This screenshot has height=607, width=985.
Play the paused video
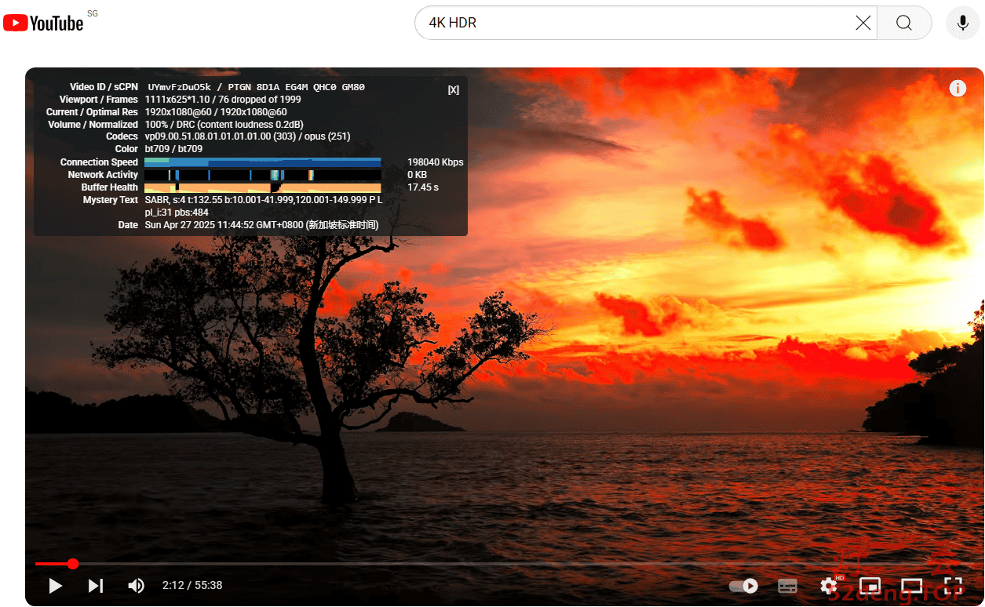(x=55, y=586)
